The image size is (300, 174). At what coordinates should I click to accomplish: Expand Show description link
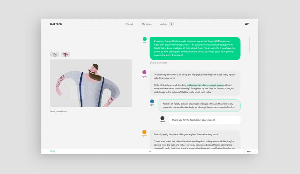click(58, 111)
